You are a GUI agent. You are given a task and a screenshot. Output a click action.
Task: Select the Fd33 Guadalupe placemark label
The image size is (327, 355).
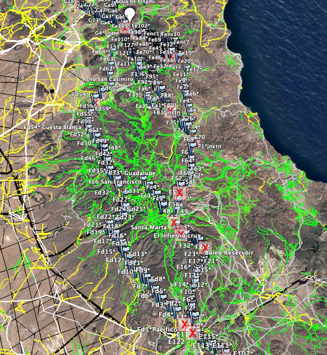click(128, 173)
